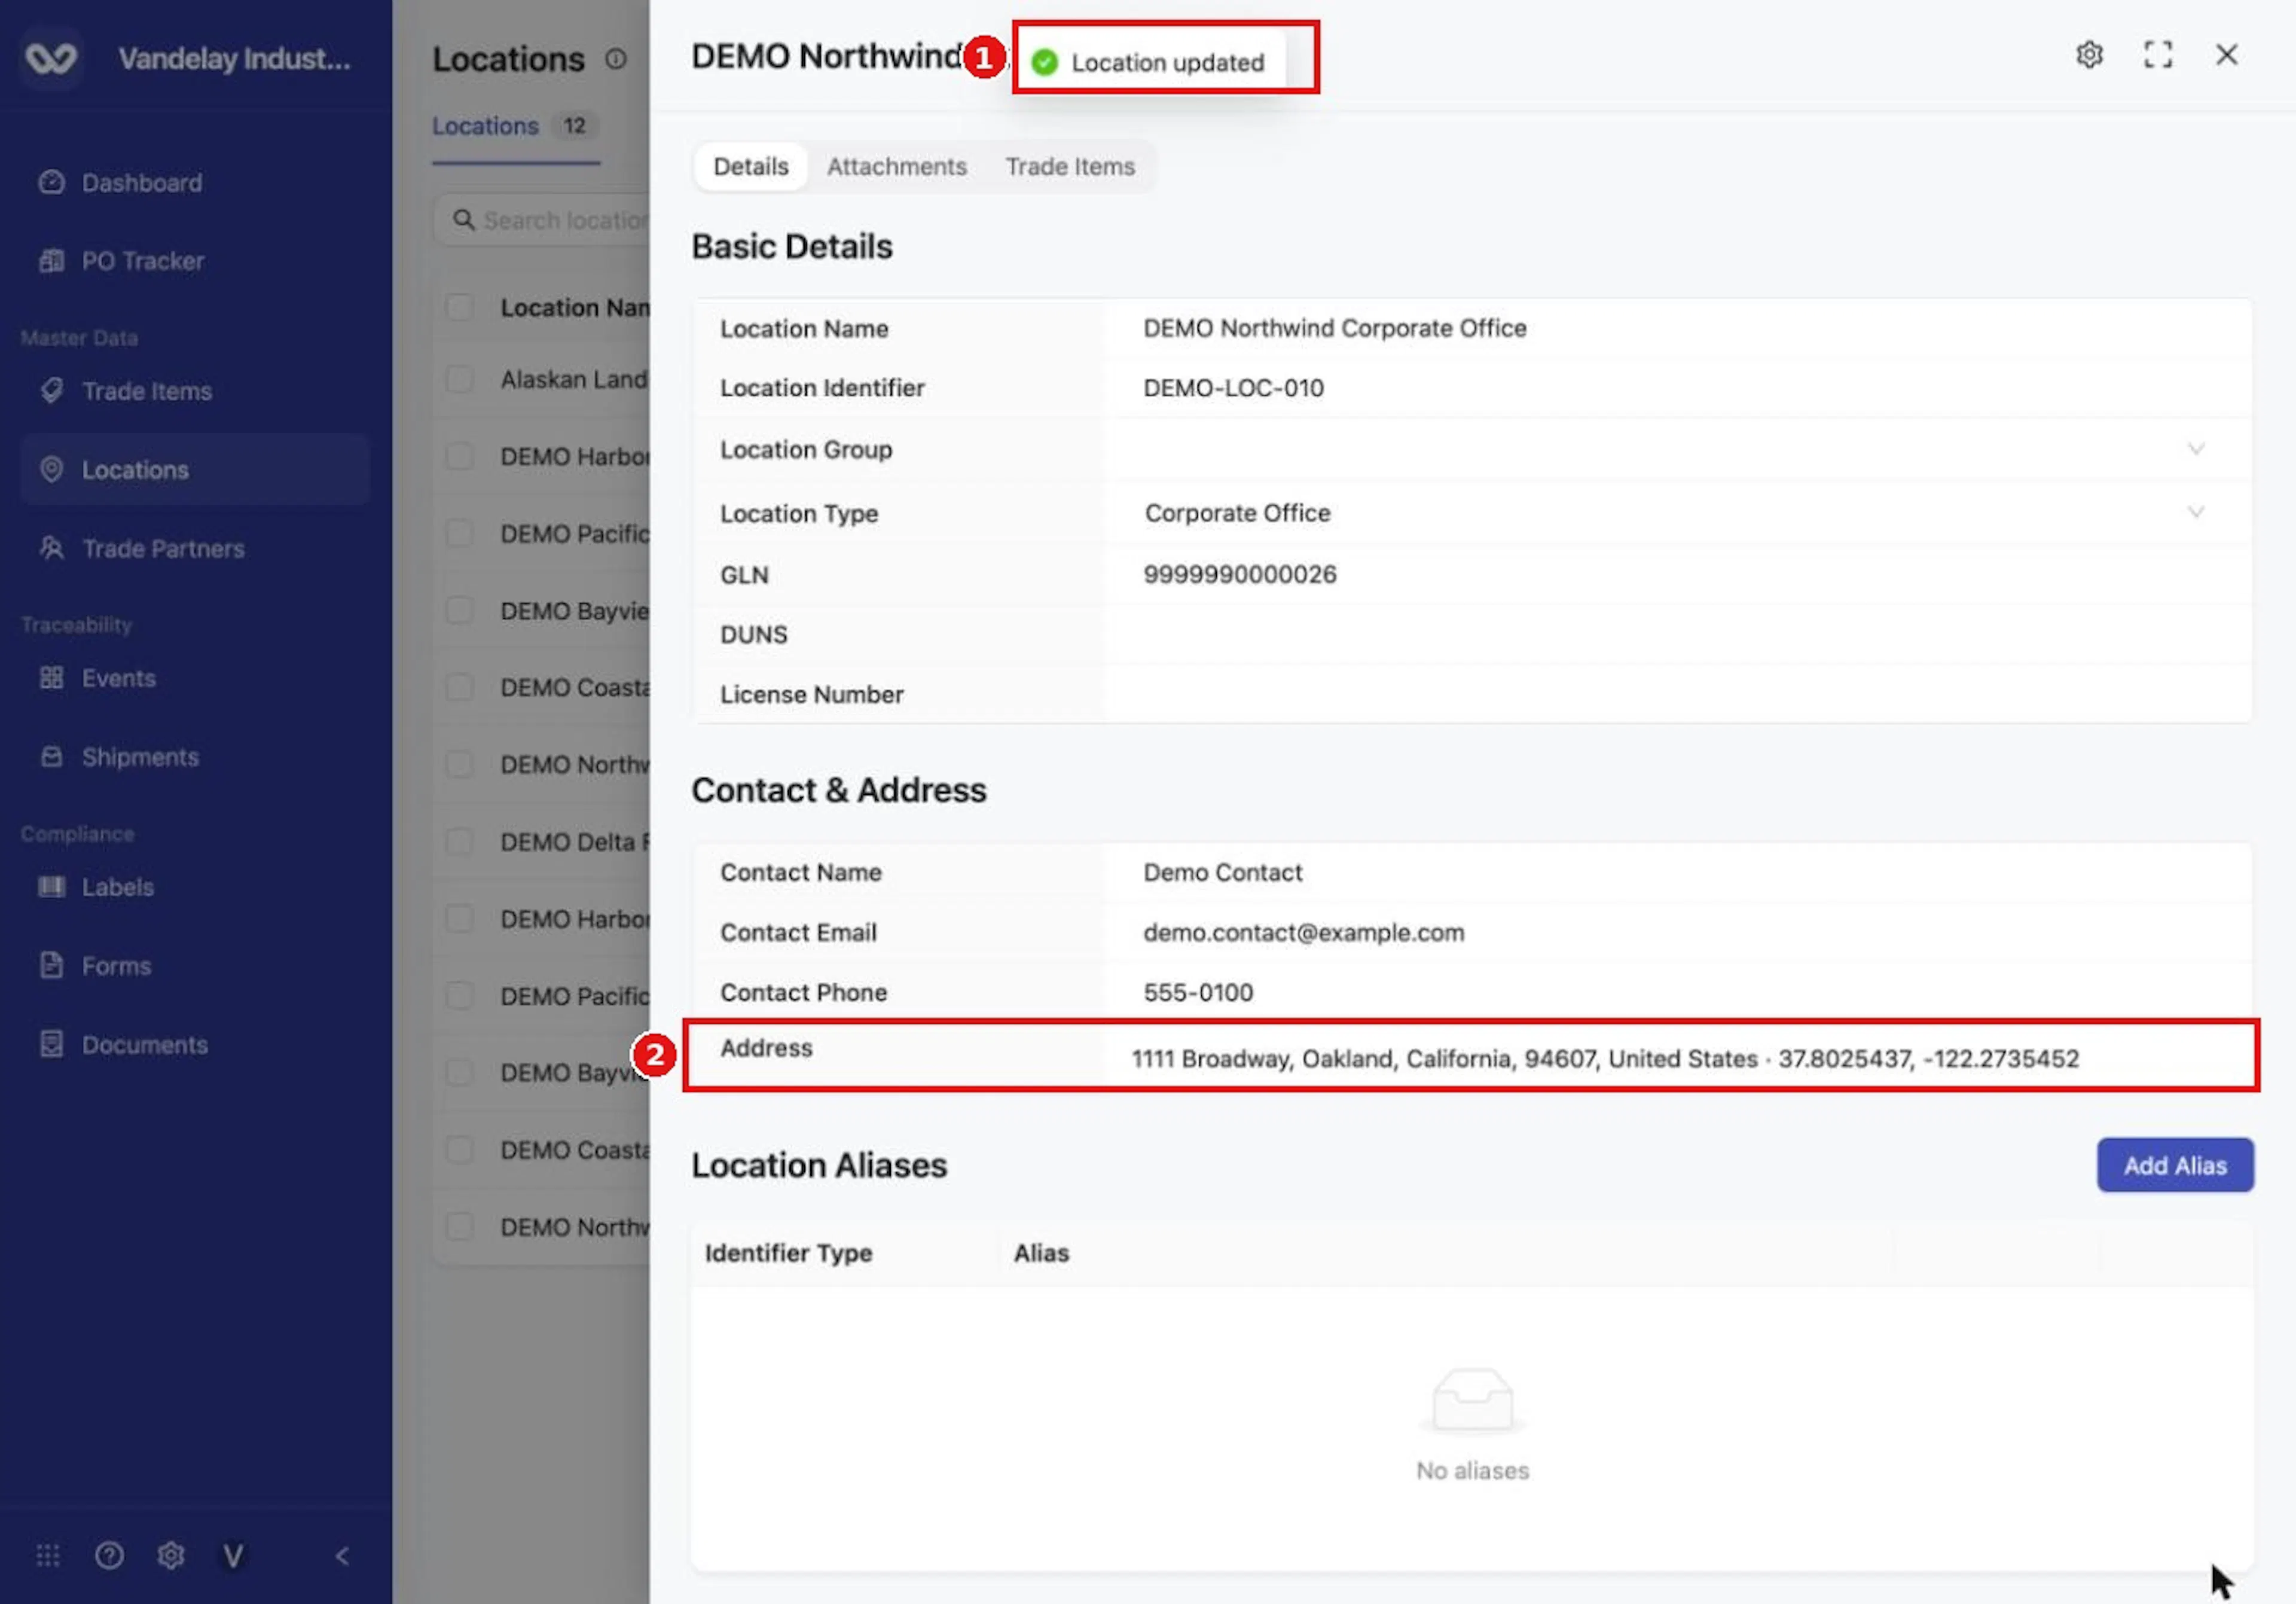
Task: Expand the detail panel to full screen
Action: 2158,55
